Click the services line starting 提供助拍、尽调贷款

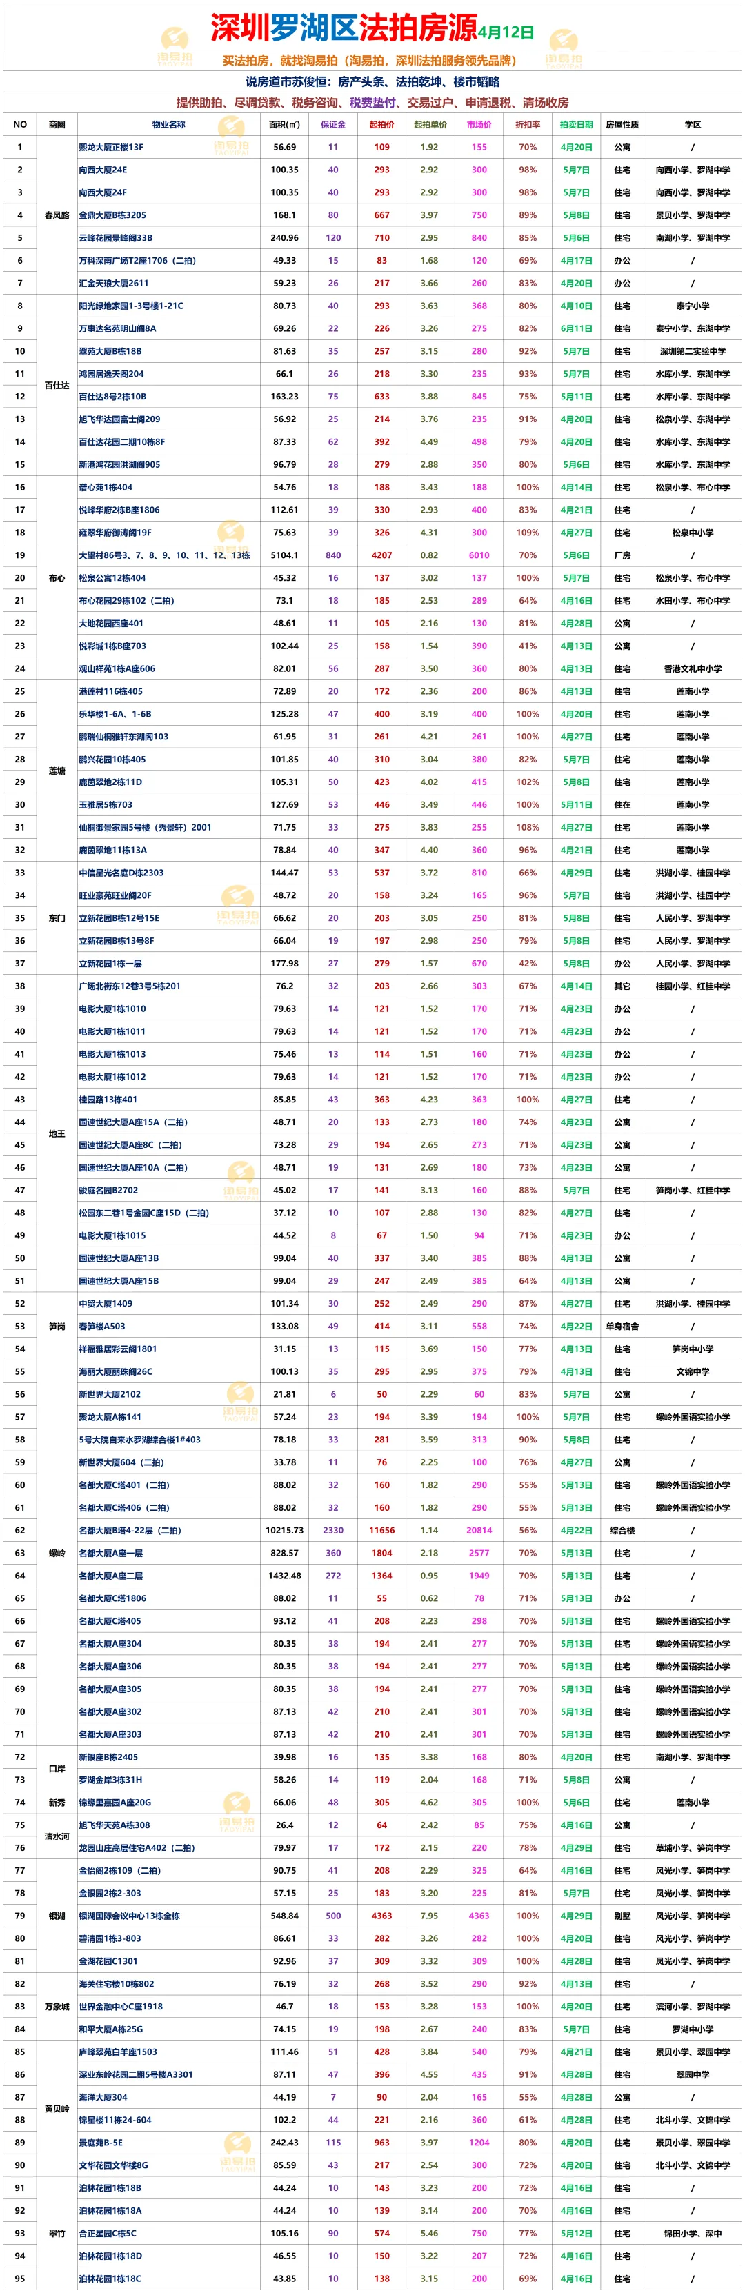tap(372, 102)
